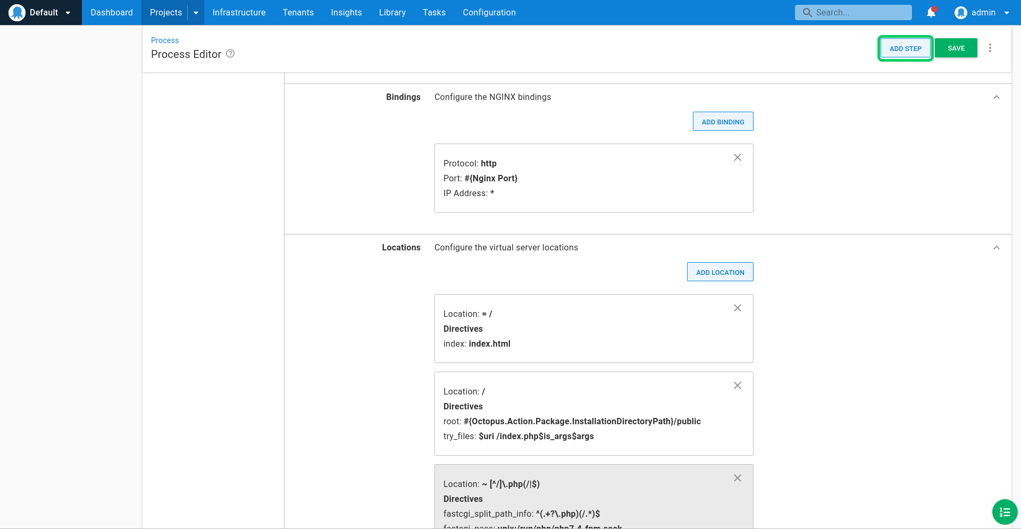Click the ADD BINDING button
The height and width of the screenshot is (529, 1021).
click(723, 121)
